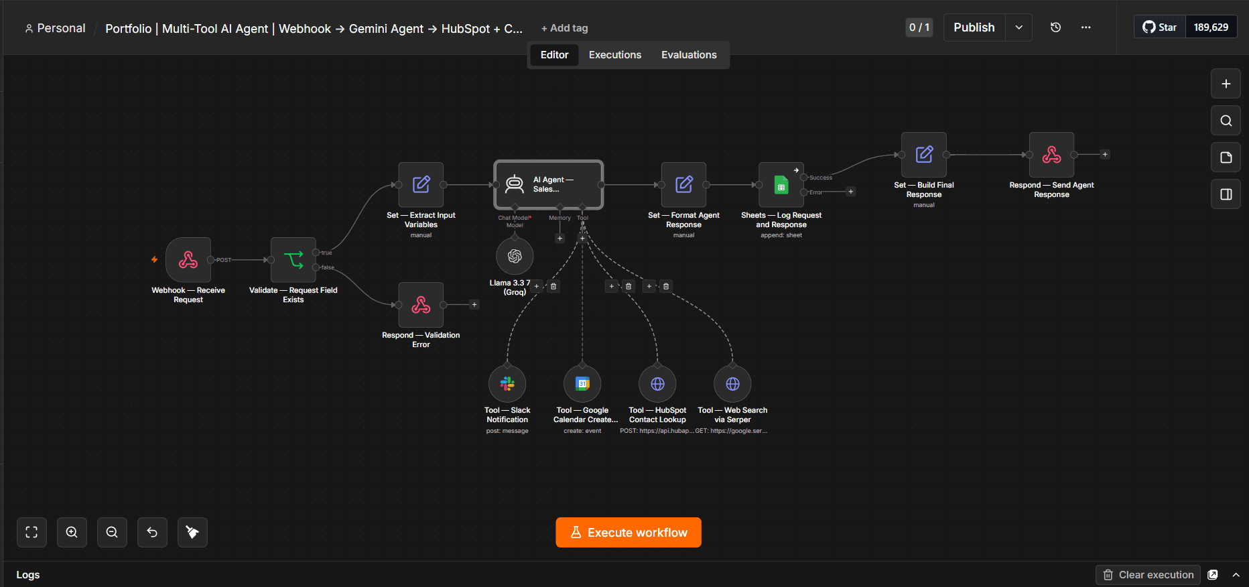Click the GitHub star count 189,629
Image resolution: width=1249 pixels, height=587 pixels.
coord(1211,27)
